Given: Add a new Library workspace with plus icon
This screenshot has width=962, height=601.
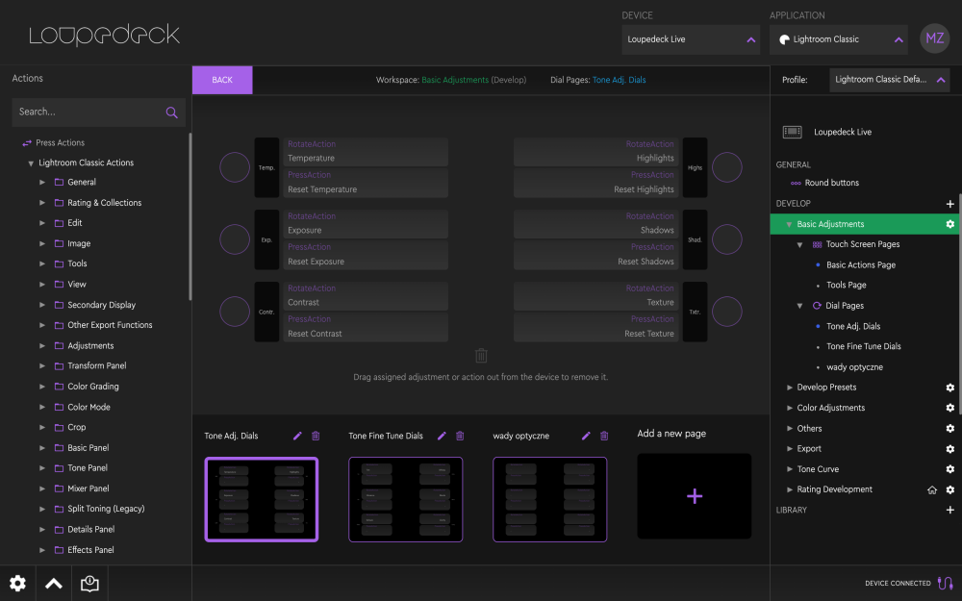Looking at the screenshot, I should pyautogui.click(x=949, y=510).
